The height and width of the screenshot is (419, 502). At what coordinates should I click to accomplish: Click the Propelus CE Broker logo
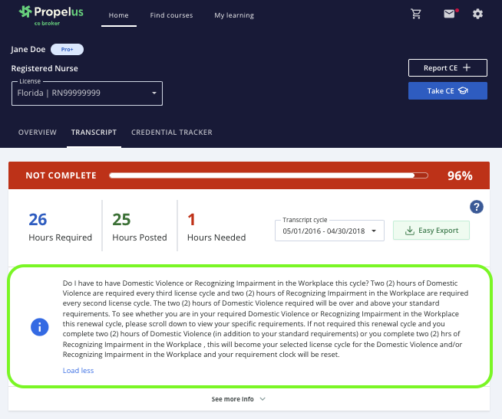coord(51,14)
